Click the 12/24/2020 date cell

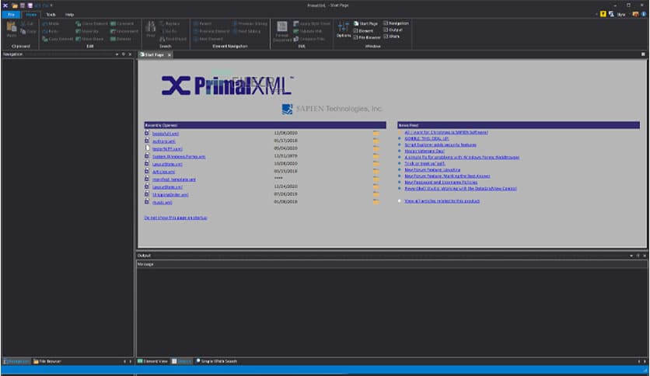click(285, 186)
